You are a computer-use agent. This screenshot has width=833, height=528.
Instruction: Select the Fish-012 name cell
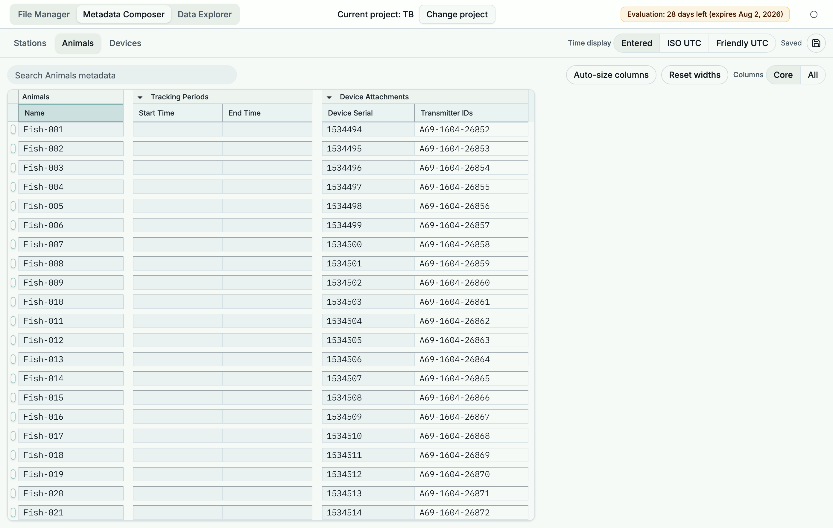coord(71,340)
